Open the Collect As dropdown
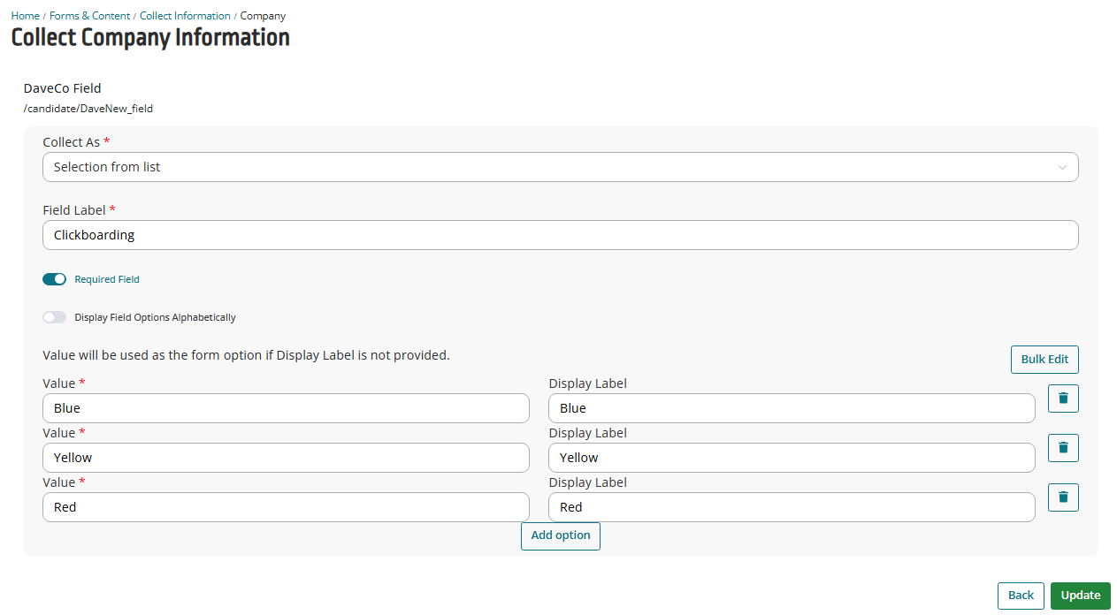Screen dimensions: 1117x615 pyautogui.click(x=561, y=167)
